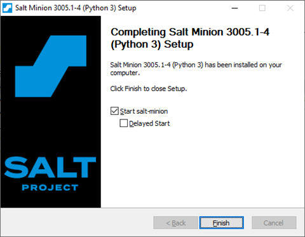This screenshot has width=305, height=237.
Task: Click the Start salt-minion label text
Action: tap(144, 111)
